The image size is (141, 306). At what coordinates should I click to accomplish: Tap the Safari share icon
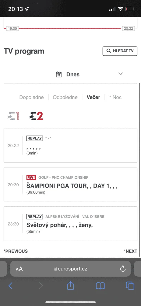coord(71,286)
